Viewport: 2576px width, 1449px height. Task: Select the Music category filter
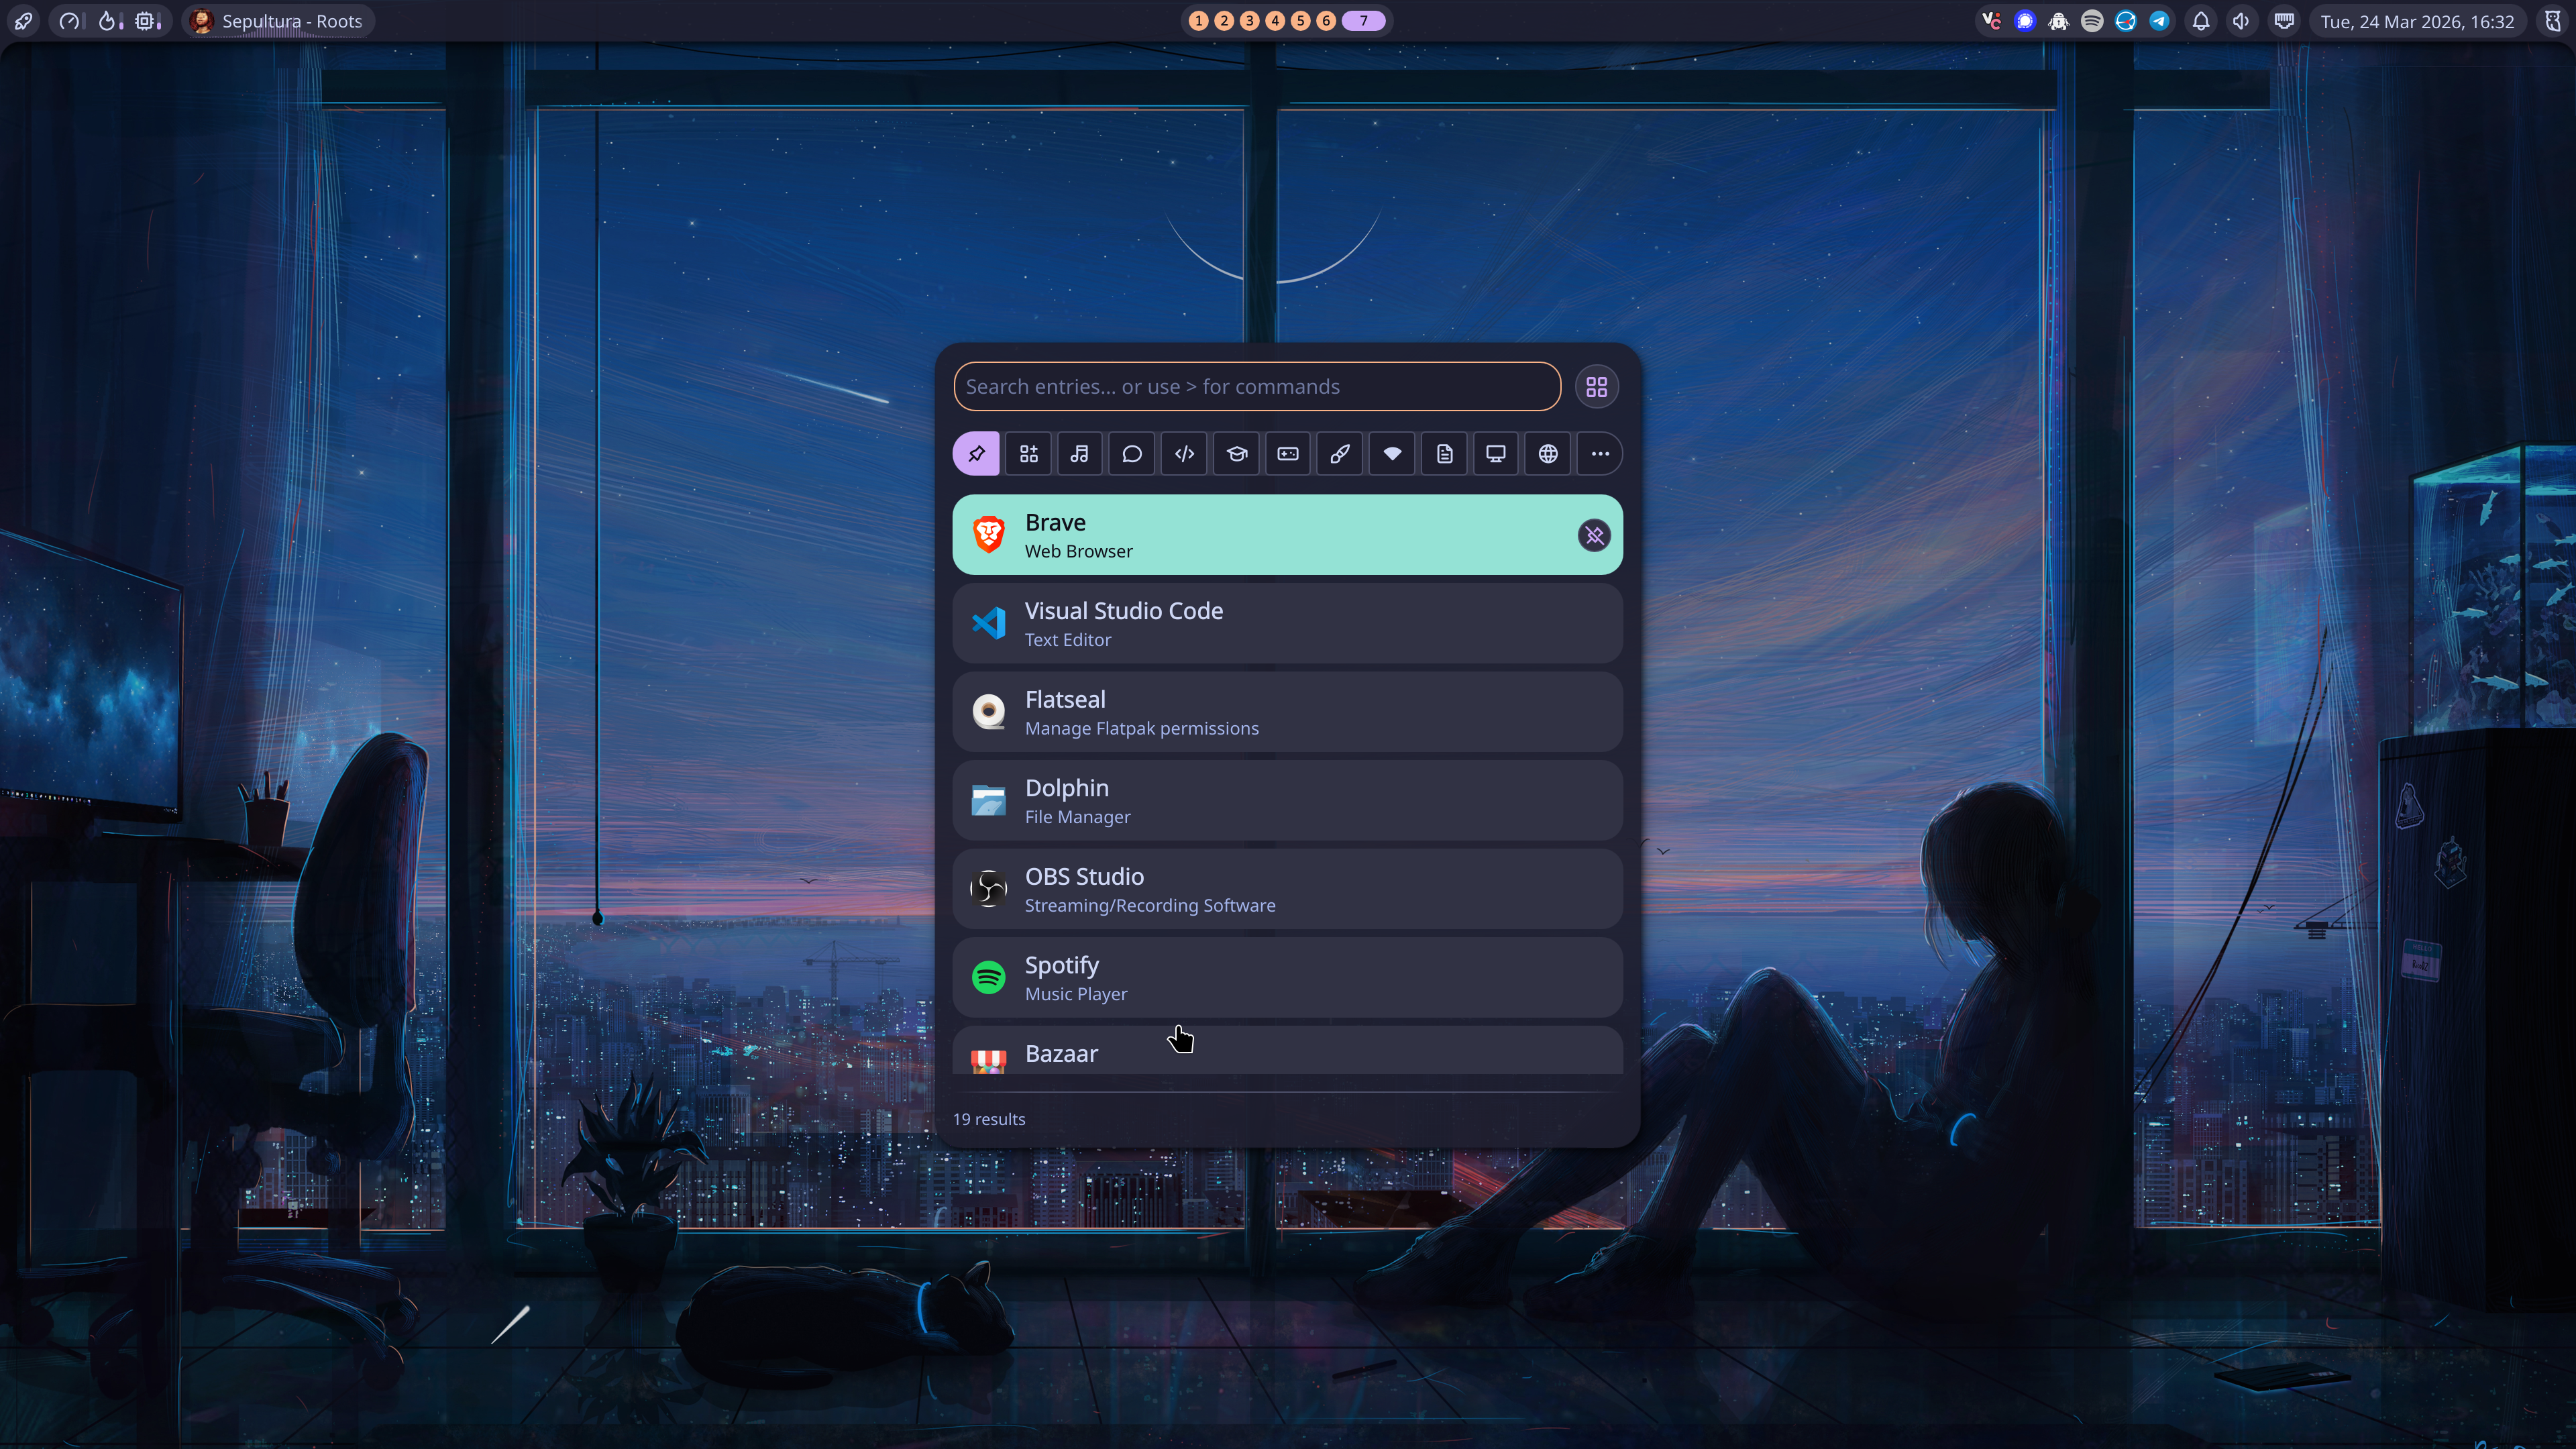1079,453
